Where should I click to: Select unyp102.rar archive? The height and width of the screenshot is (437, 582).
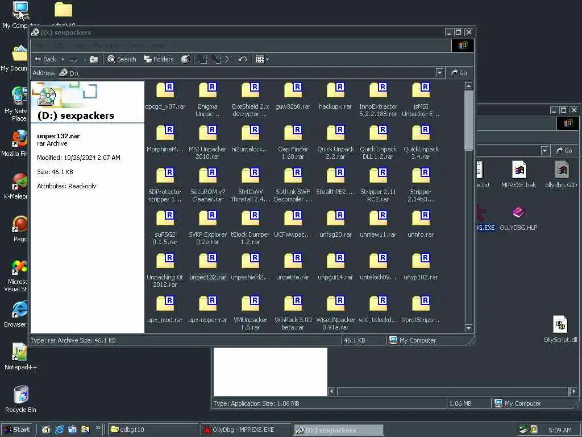tap(421, 267)
